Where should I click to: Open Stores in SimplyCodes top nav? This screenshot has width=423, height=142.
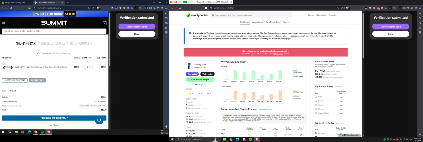(311, 15)
